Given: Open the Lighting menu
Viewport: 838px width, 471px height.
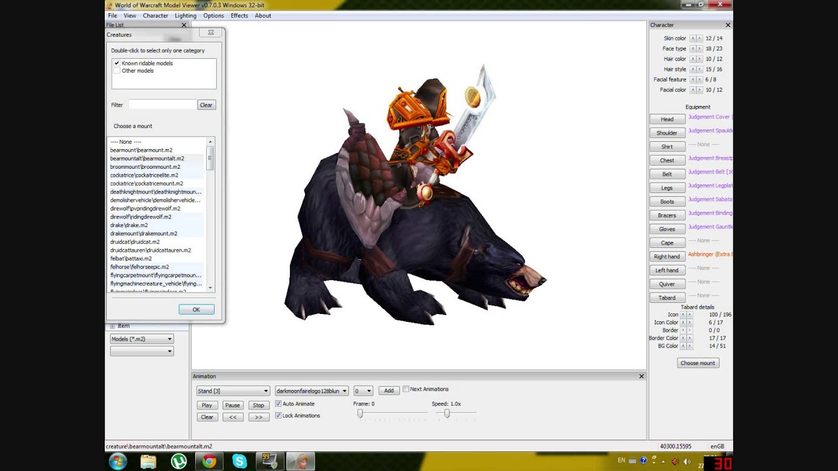Looking at the screenshot, I should point(185,16).
